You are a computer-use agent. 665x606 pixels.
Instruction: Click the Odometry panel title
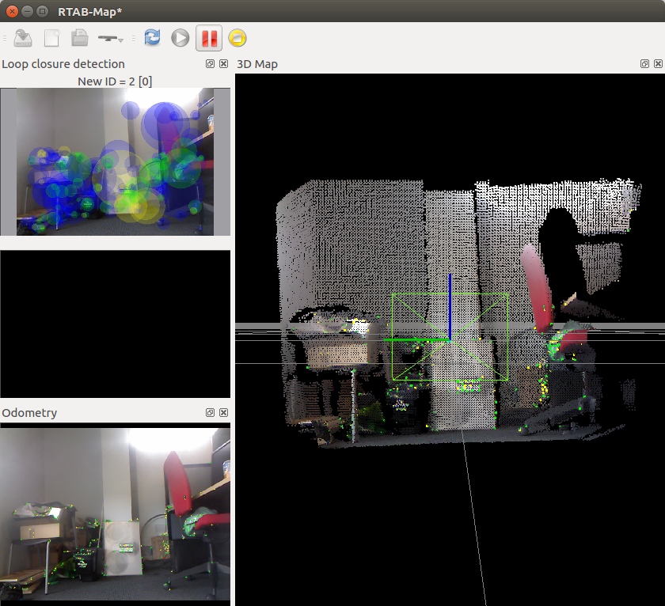pyautogui.click(x=30, y=413)
